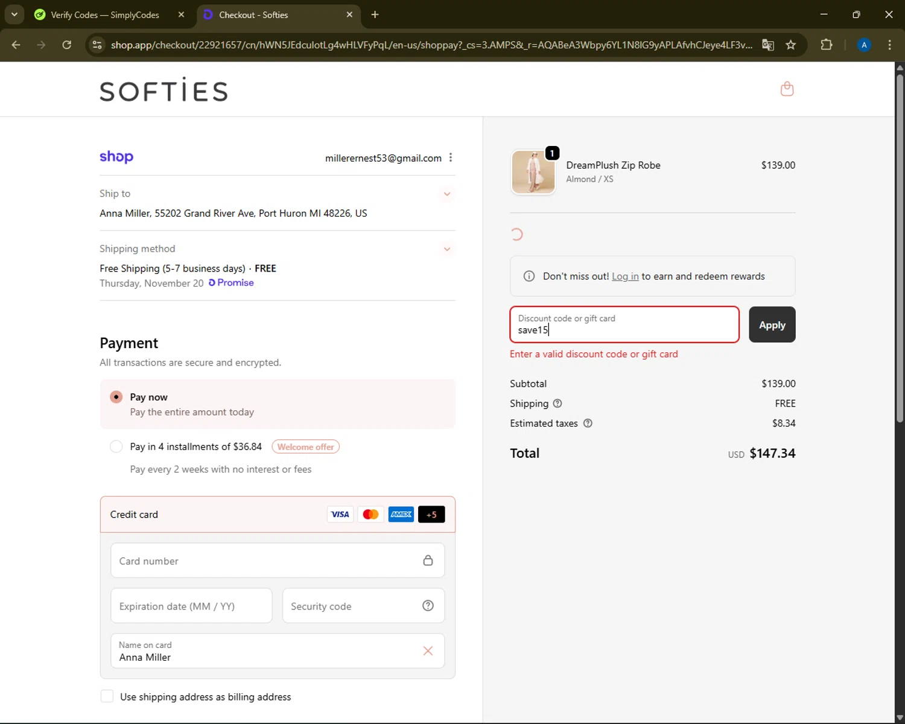Screen dimensions: 905x724
Task: Check Use shipping address as billing address
Action: coord(107,696)
